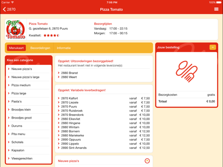Select category Kapsalon

click(x=29, y=150)
